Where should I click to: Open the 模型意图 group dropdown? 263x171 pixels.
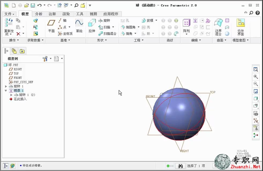point(241,40)
